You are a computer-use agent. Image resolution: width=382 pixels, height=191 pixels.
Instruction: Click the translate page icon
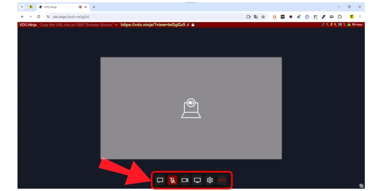[x=256, y=17]
